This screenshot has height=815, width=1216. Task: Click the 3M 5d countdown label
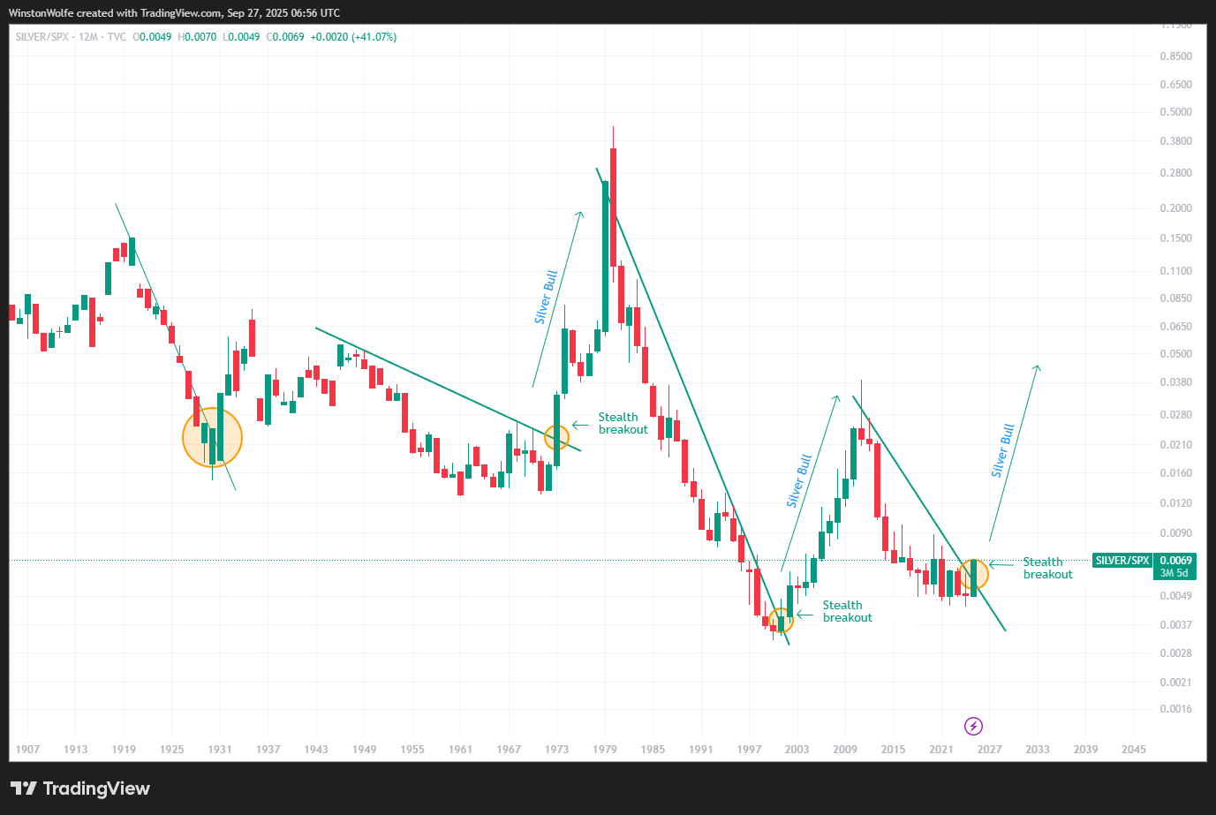click(x=1174, y=573)
